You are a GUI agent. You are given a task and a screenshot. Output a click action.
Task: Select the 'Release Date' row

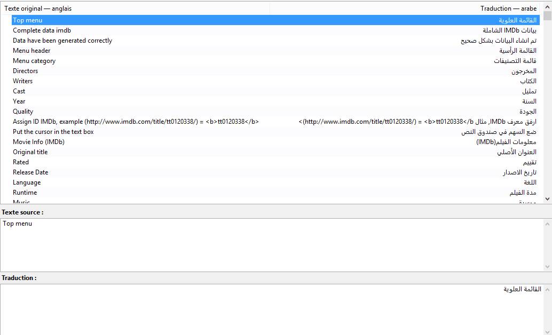(275, 172)
